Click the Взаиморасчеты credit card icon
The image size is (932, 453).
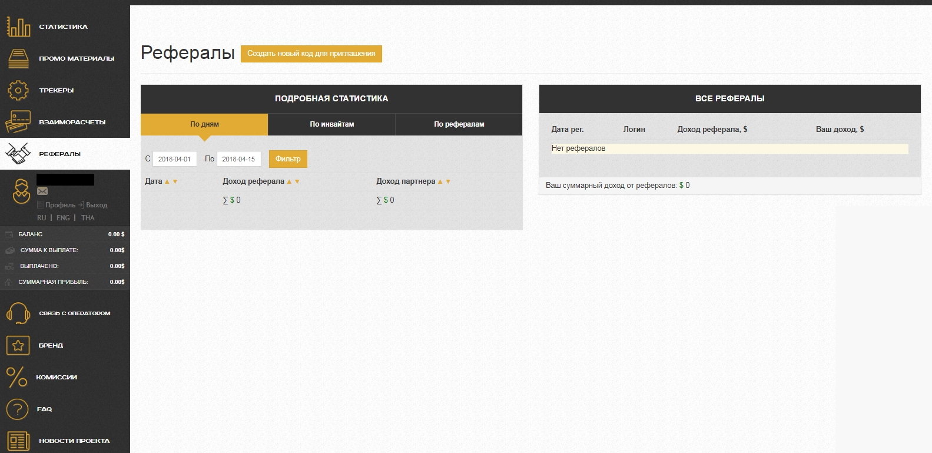(18, 122)
